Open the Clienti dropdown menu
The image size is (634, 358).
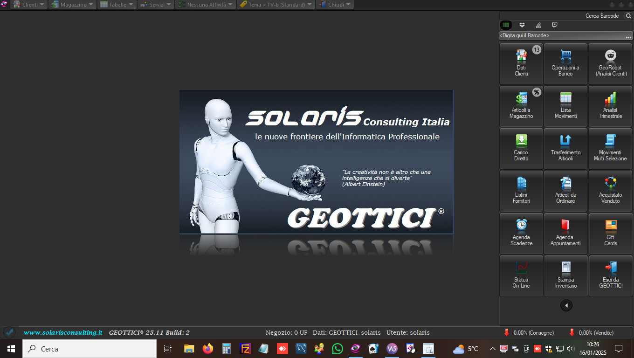28,5
